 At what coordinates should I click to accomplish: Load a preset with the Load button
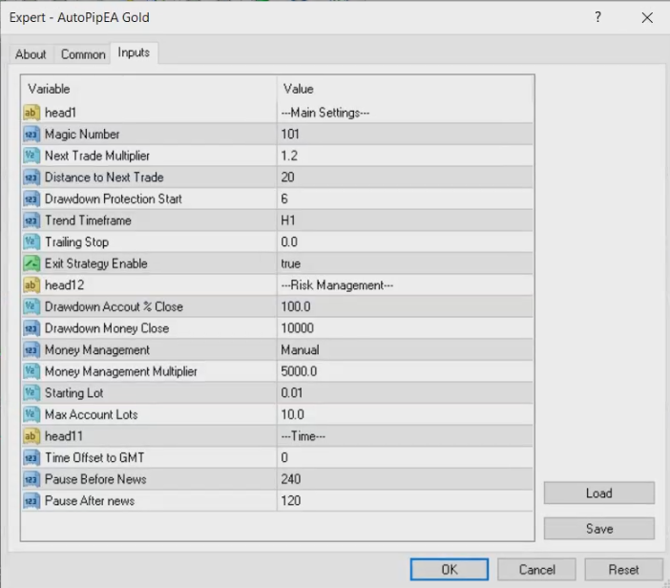coord(599,493)
